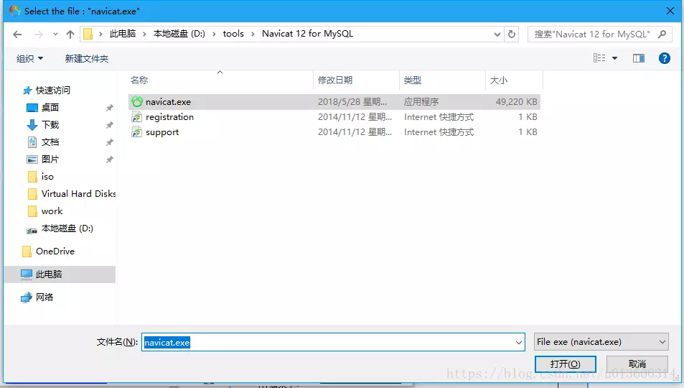This screenshot has height=388, width=684.
Task: Open address bar history dropdown
Action: click(x=497, y=34)
